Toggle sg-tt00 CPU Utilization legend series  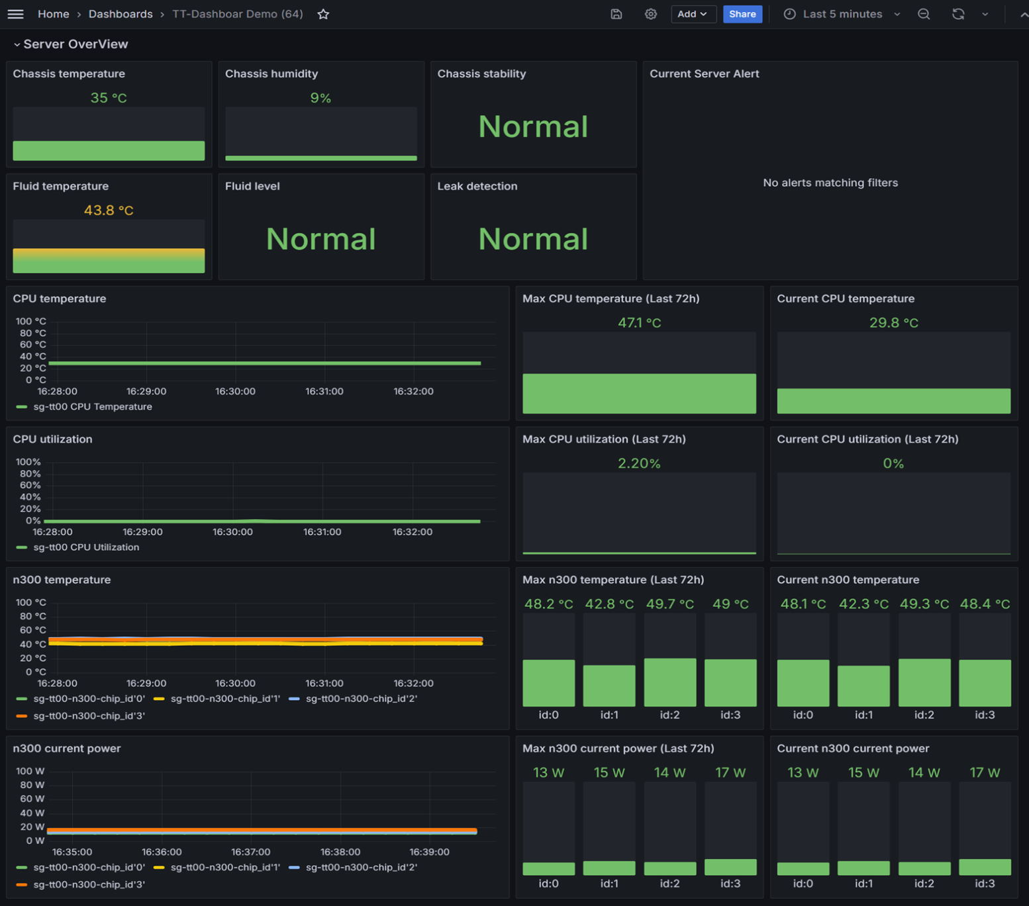coord(85,547)
